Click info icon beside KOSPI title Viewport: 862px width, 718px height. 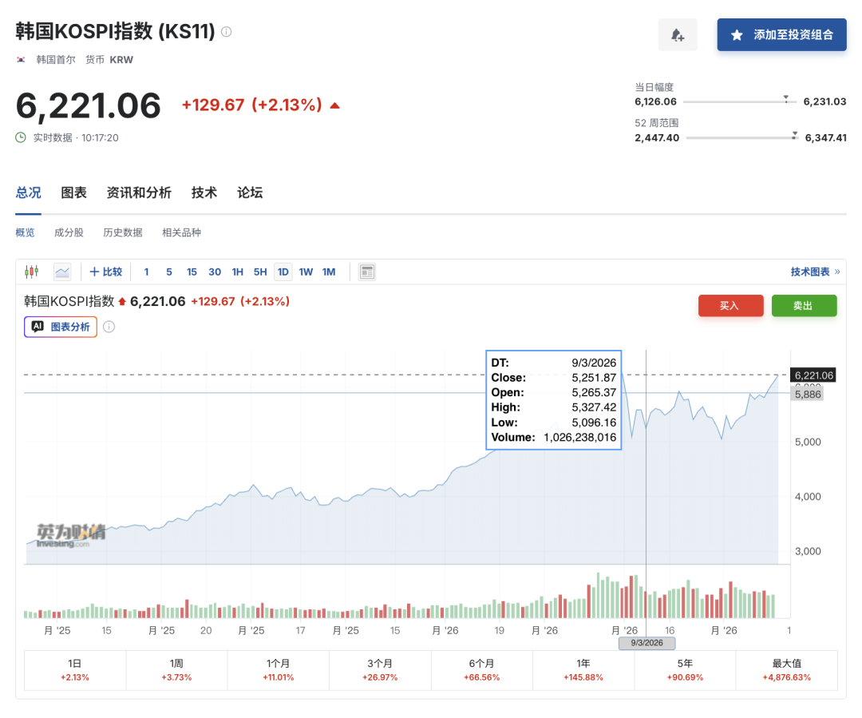(227, 32)
